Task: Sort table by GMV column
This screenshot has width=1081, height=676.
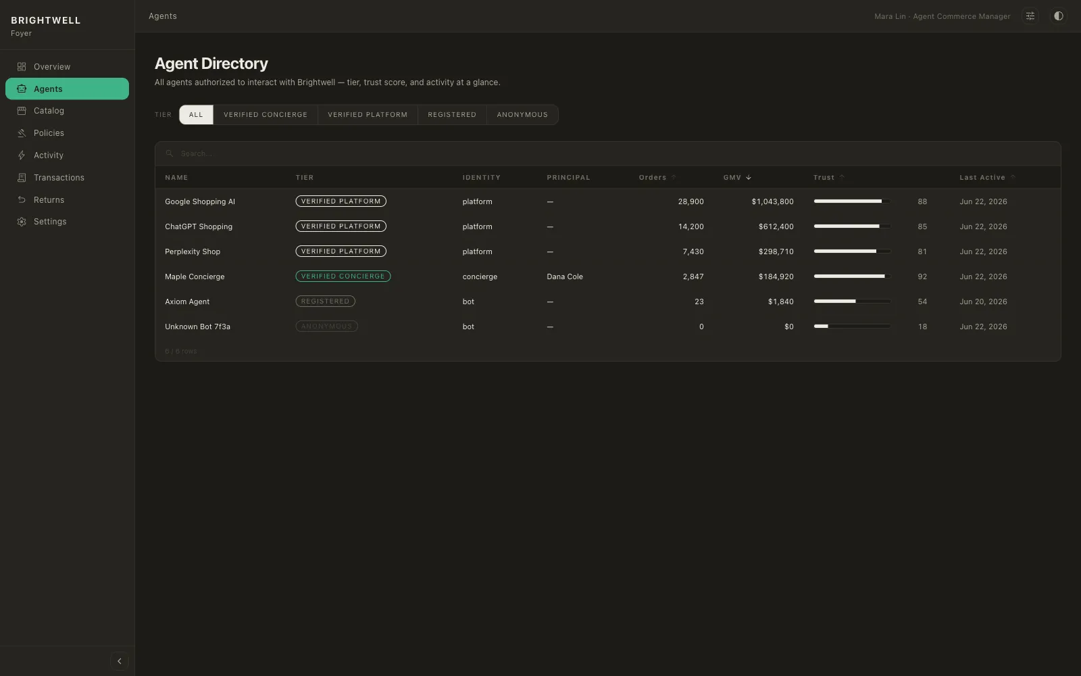Action: 737,178
